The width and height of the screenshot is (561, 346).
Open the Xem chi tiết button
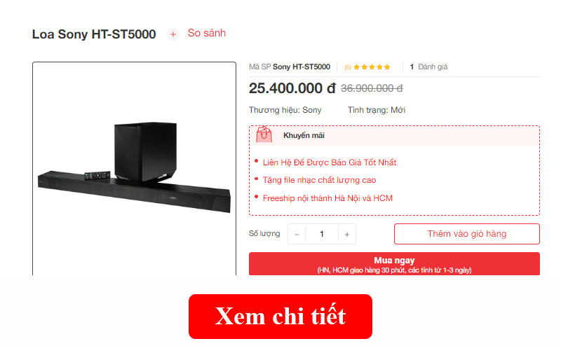(280, 317)
